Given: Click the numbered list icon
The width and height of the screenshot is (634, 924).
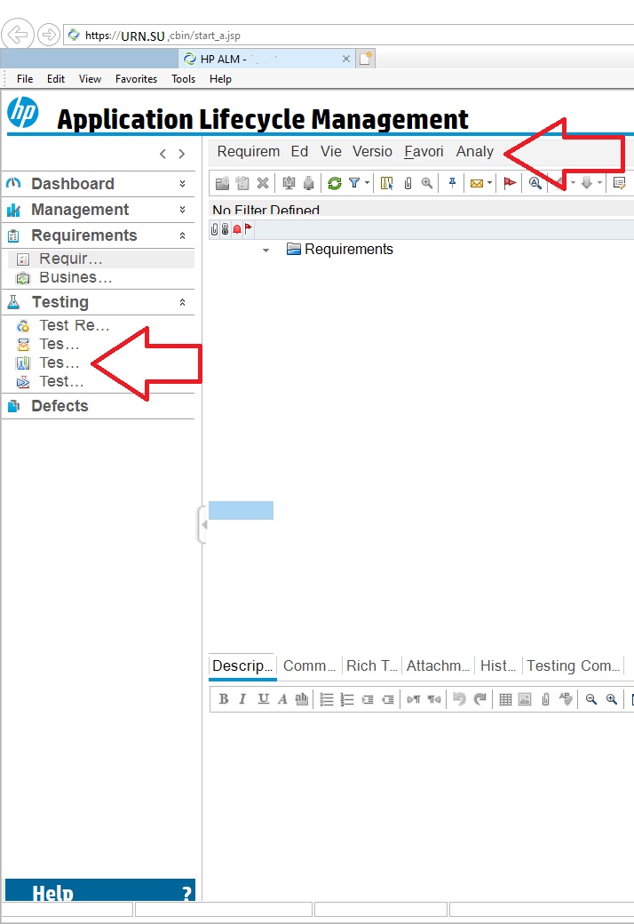Looking at the screenshot, I should point(347,699).
